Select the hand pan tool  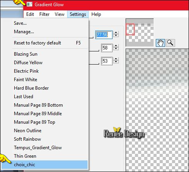[160, 43]
